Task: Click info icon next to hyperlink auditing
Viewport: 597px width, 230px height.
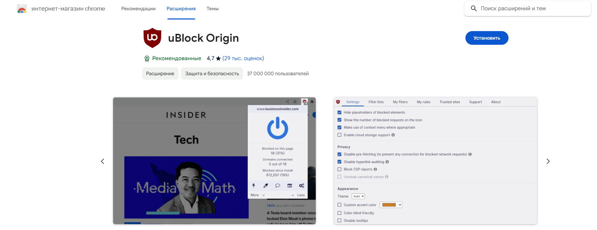Action: coord(387,162)
